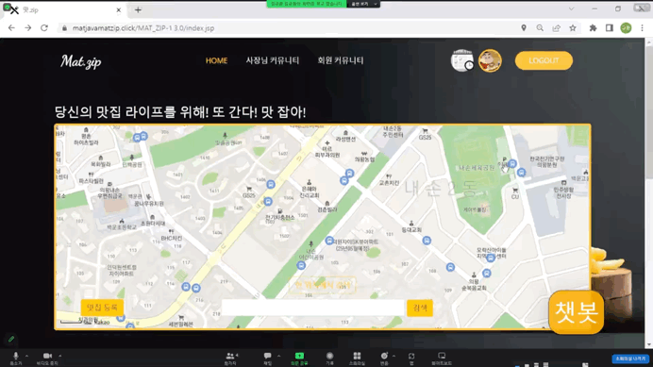Open the 사장님 커뮤니티 menu

273,60
